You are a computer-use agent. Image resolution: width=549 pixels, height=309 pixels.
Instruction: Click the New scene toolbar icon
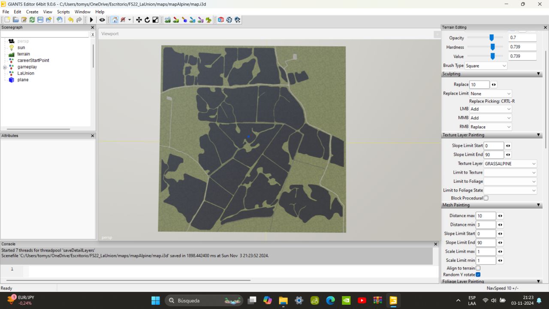tap(7, 20)
